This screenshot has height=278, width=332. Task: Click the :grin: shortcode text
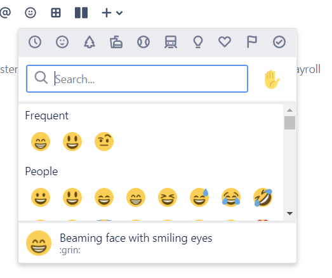(x=70, y=250)
